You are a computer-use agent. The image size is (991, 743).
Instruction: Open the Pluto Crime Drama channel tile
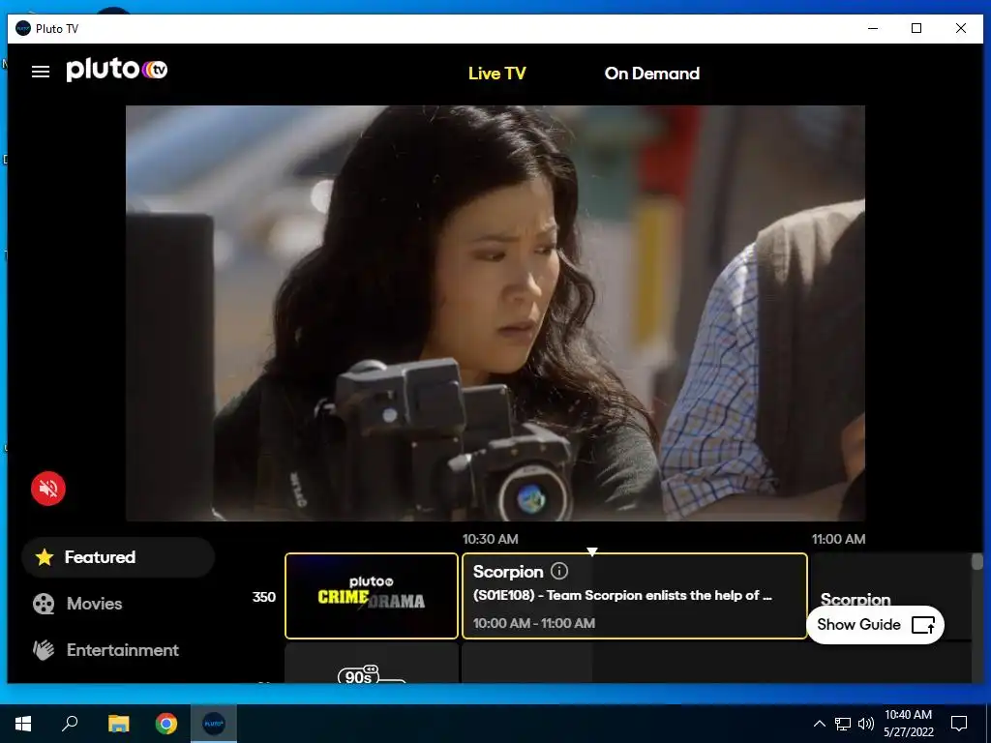[x=372, y=596]
